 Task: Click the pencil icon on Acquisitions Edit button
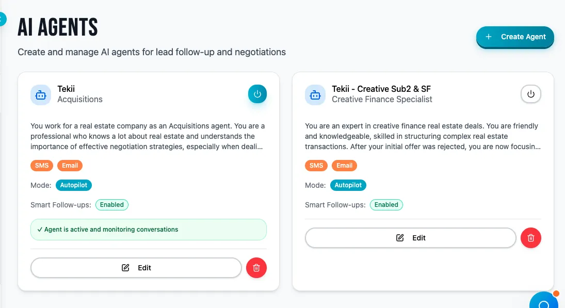tap(125, 268)
